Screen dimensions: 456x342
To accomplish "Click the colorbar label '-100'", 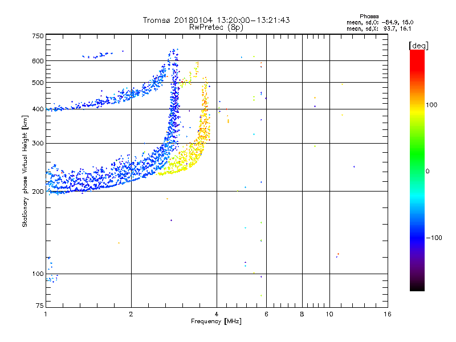I will pos(434,238).
